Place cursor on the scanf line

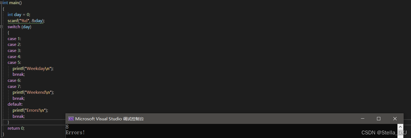(26, 21)
